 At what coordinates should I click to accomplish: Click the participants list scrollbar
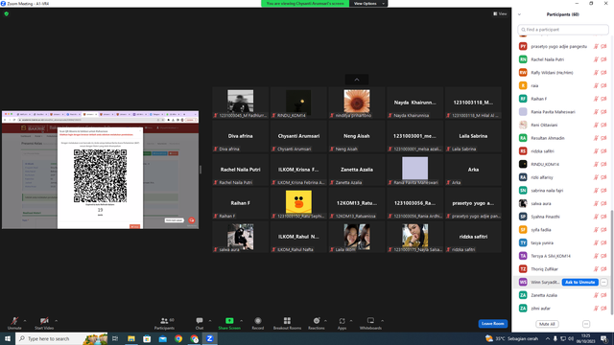tap(612, 262)
